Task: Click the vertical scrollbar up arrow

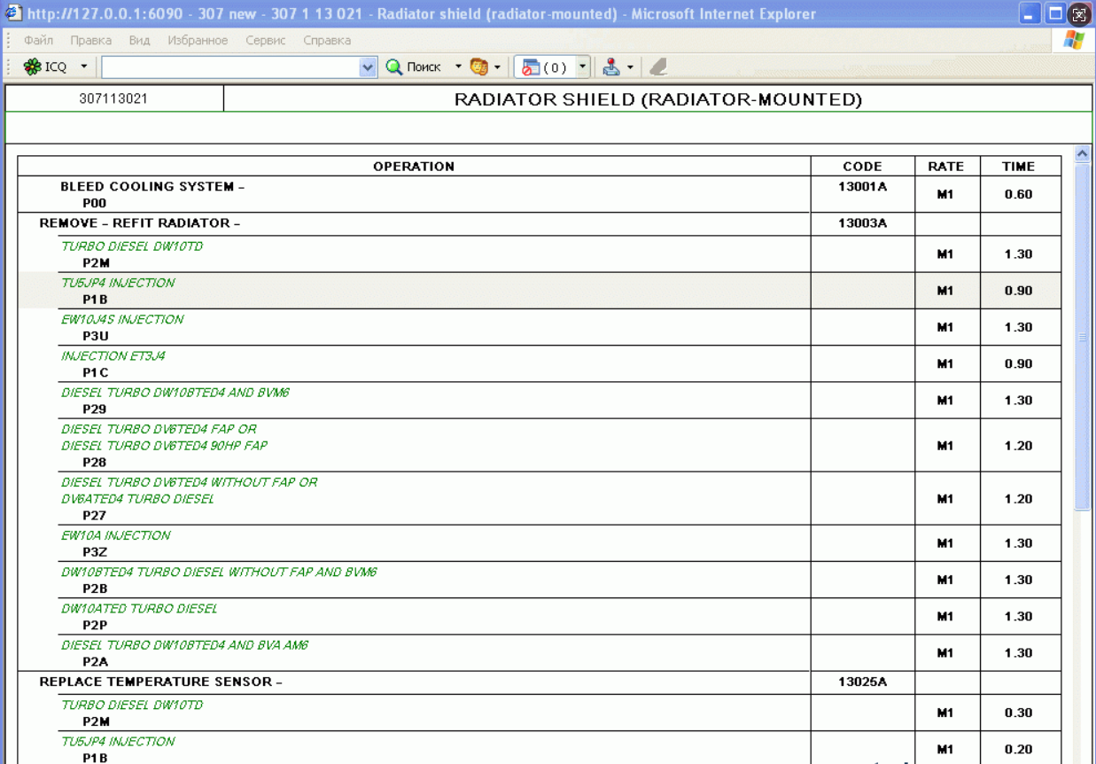Action: point(1082,153)
